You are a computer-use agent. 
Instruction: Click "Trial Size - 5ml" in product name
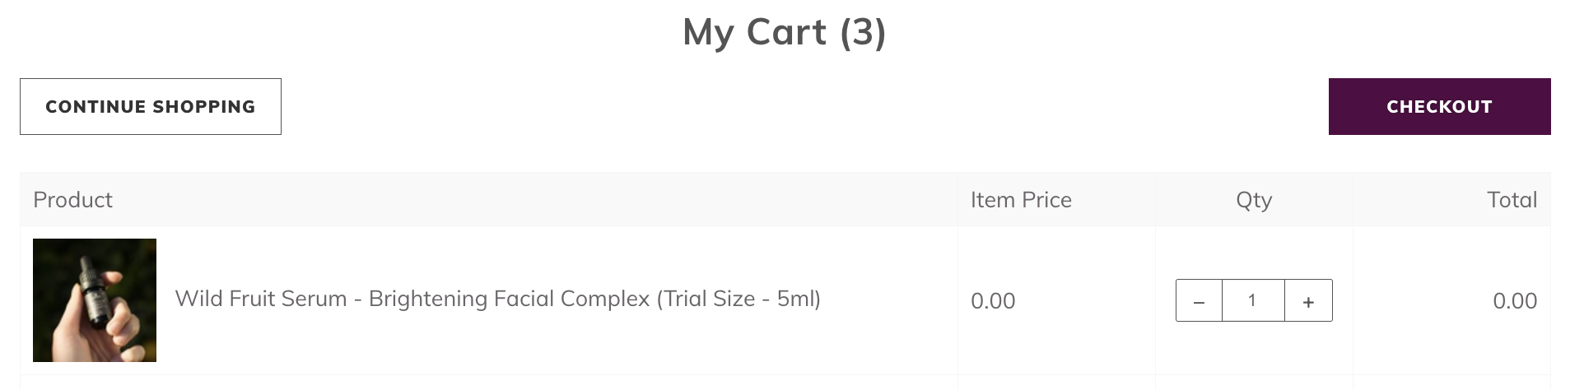[738, 299]
